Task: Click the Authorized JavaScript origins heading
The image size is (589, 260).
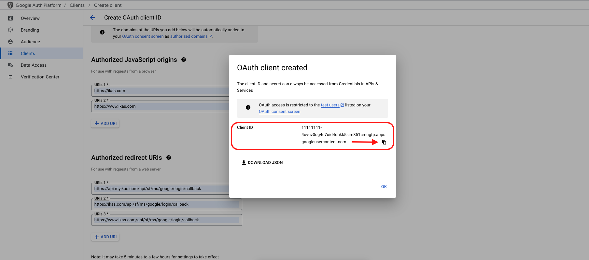Action: pos(134,60)
